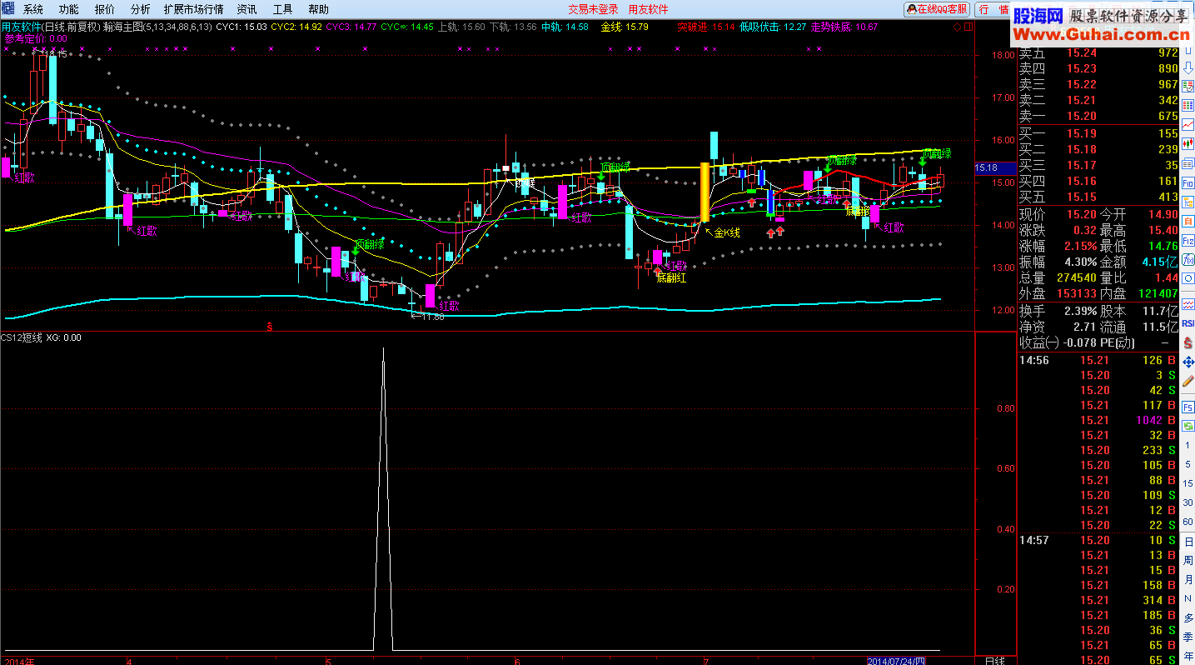This screenshot has width=1195, height=665.
Task: Click the 2014/07/24/四 date label on the time axis
Action: tap(896, 660)
